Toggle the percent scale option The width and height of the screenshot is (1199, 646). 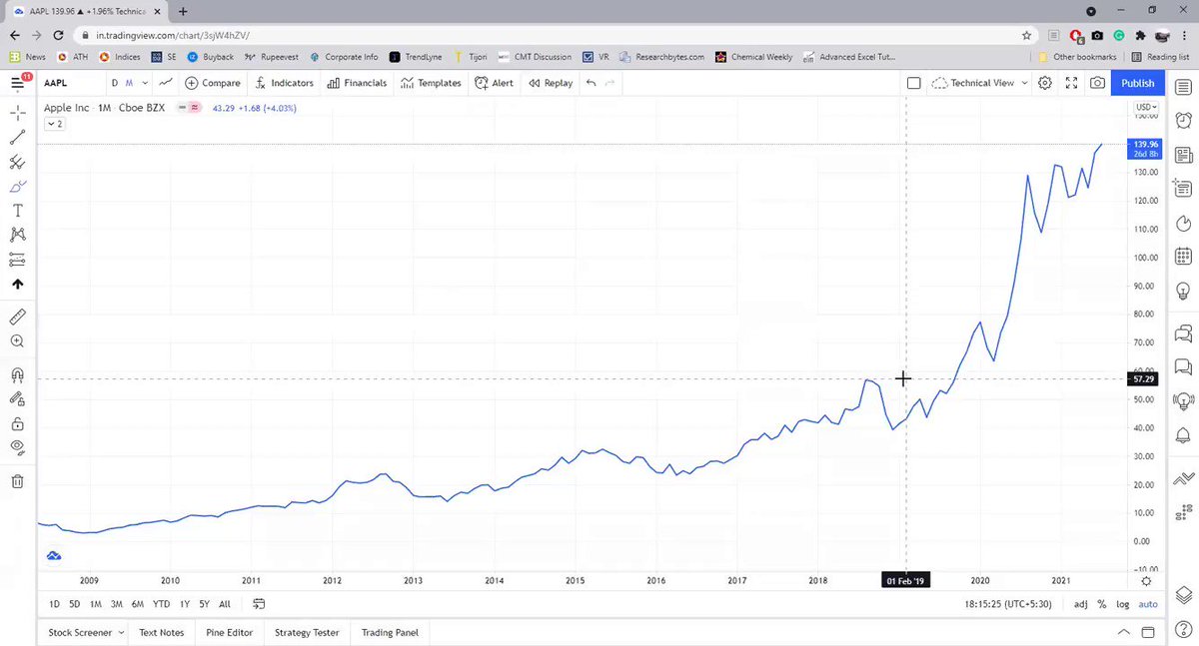1102,604
